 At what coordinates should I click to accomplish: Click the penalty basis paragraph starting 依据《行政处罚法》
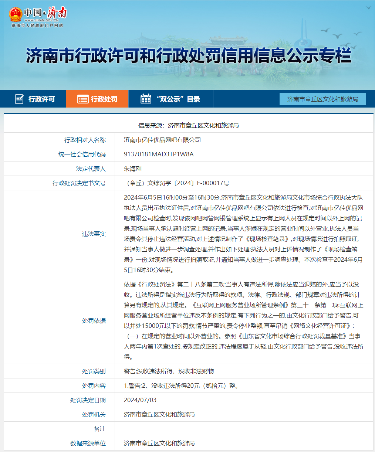[x=243, y=321]
